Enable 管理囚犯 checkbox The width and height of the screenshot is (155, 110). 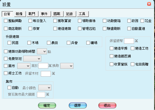[x=80, y=29]
